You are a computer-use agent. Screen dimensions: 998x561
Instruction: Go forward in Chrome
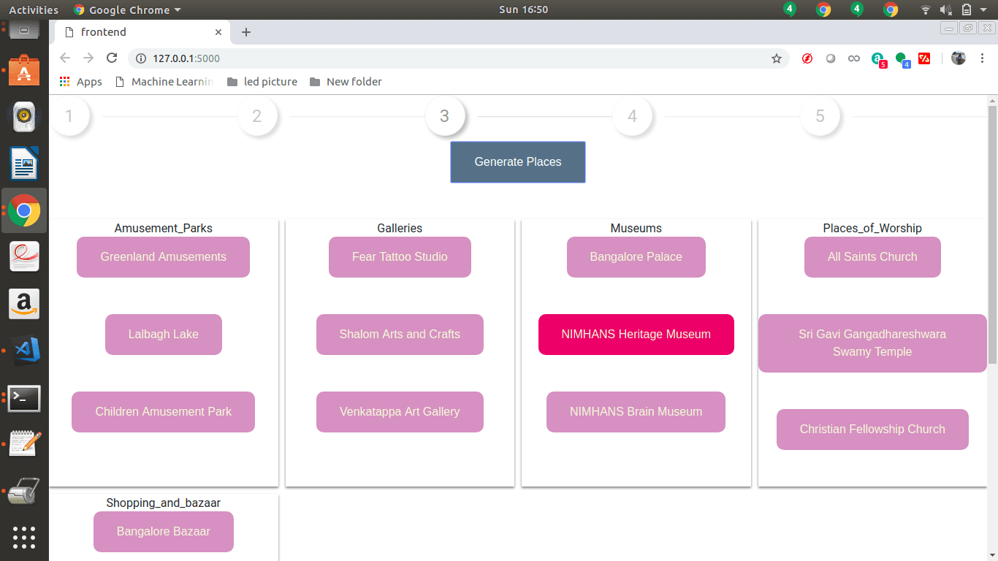(x=88, y=58)
